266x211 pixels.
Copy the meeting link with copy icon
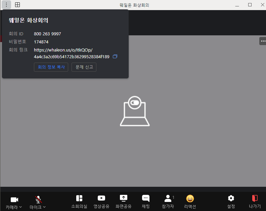(115, 57)
